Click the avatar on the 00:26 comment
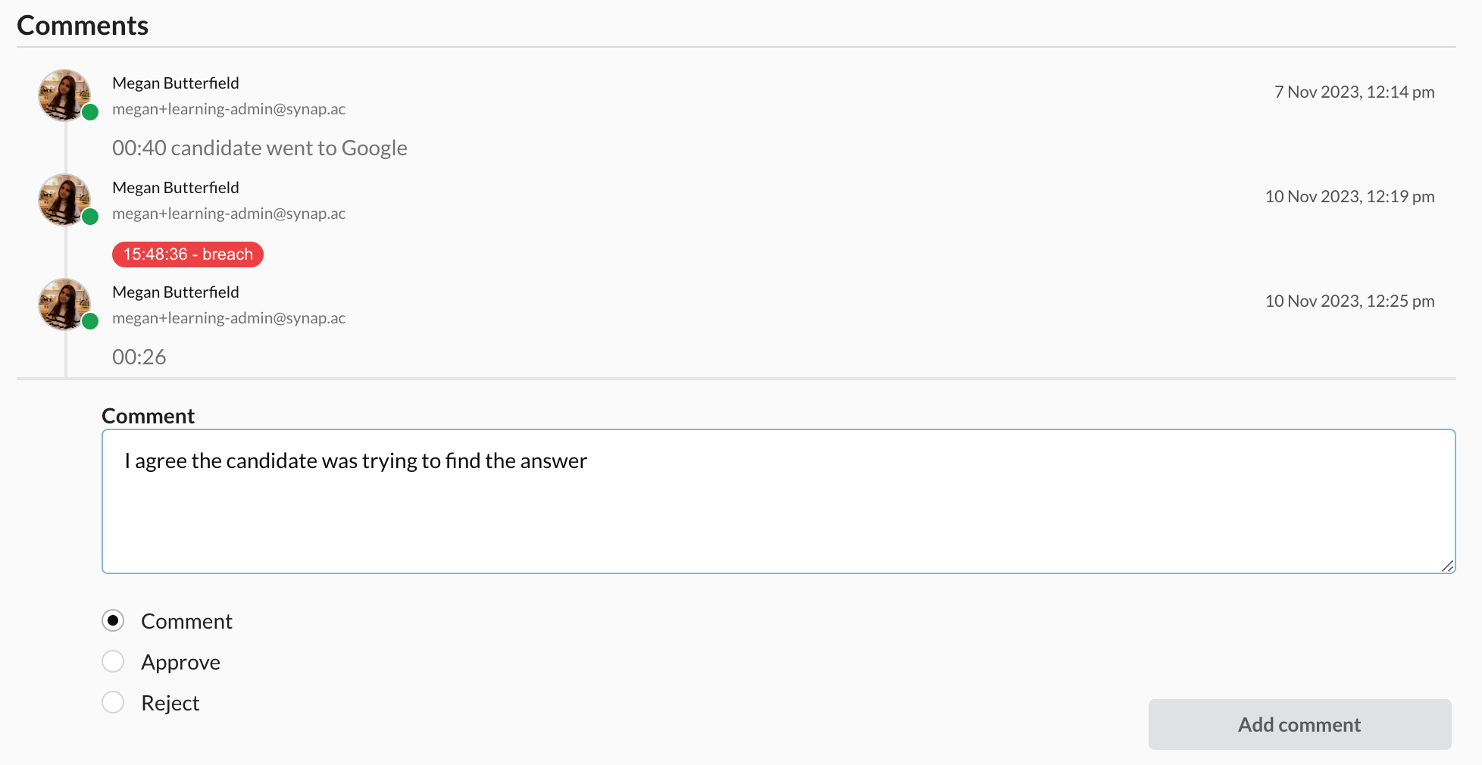The image size is (1482, 765). [64, 304]
